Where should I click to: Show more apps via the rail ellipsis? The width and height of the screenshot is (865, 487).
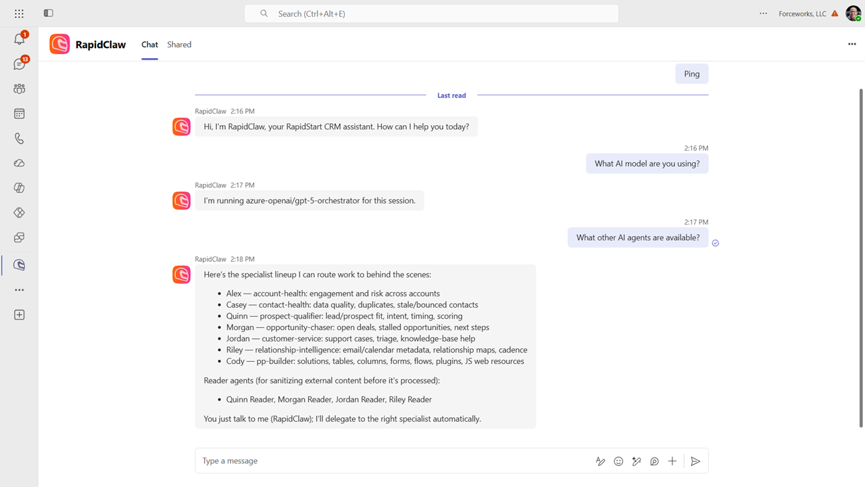click(x=19, y=290)
